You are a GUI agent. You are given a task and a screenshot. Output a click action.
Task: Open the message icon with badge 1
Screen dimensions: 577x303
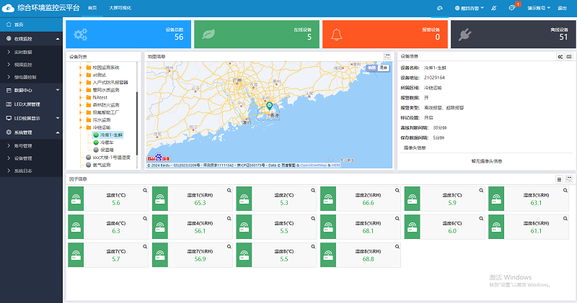512,7
